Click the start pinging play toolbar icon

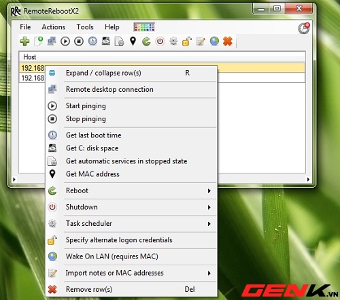pos(65,41)
